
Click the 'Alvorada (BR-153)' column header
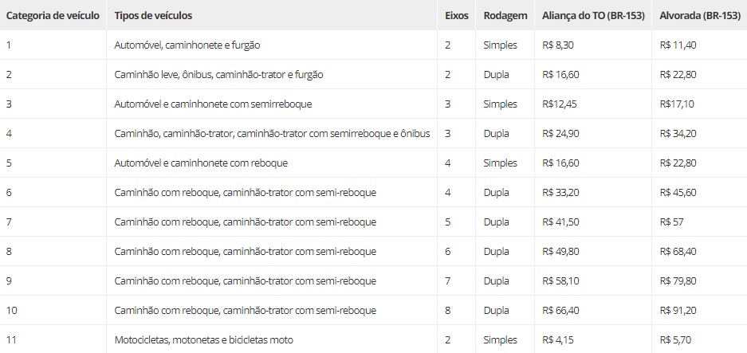[700, 15]
